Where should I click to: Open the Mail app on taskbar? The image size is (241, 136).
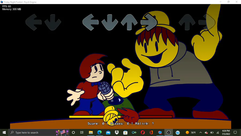pos(108,133)
